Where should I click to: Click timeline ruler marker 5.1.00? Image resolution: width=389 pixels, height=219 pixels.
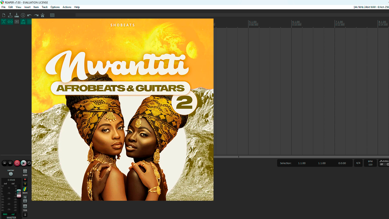point(253,22)
